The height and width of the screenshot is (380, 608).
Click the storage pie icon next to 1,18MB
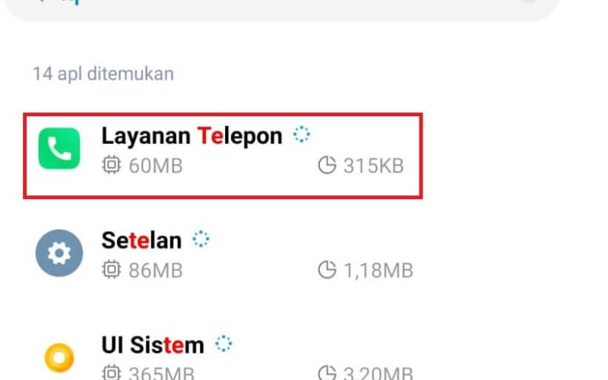(327, 270)
